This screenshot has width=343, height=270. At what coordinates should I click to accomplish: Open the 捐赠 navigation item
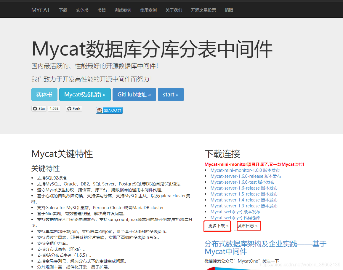[x=229, y=10]
